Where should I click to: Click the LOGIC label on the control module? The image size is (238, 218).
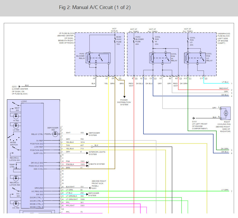click(24, 101)
